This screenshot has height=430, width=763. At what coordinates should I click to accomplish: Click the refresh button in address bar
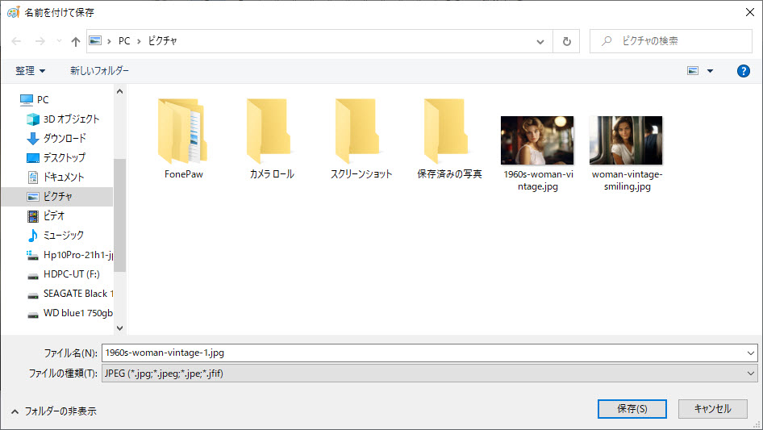pyautogui.click(x=566, y=41)
